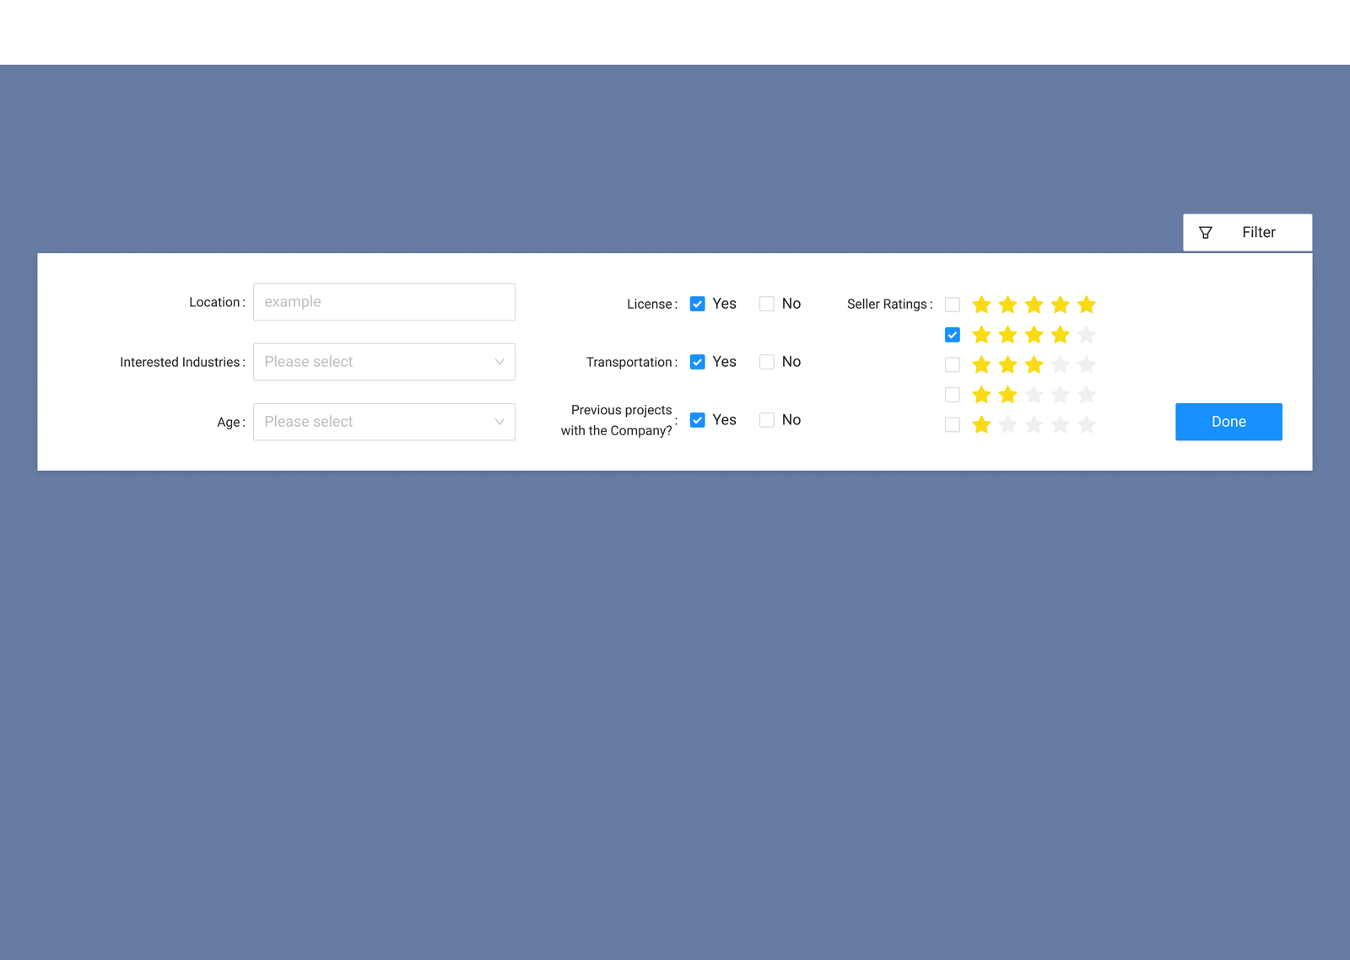Focus the Location input field

[384, 302]
